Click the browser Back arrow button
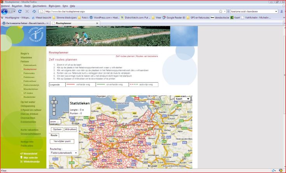 [x=4, y=11]
